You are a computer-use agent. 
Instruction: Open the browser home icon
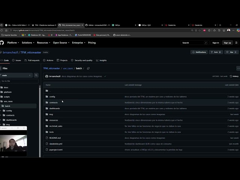pyautogui.click(x=6, y=30)
